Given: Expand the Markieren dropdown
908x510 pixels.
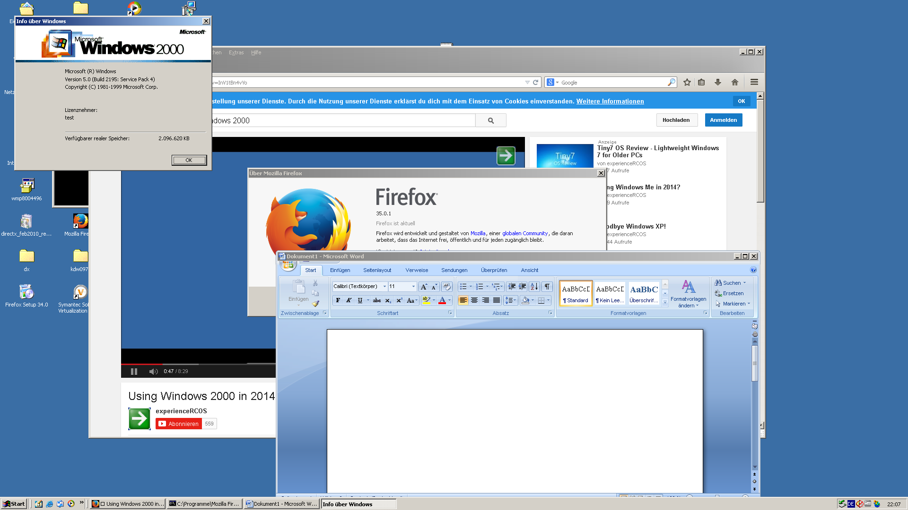Looking at the screenshot, I should point(749,304).
